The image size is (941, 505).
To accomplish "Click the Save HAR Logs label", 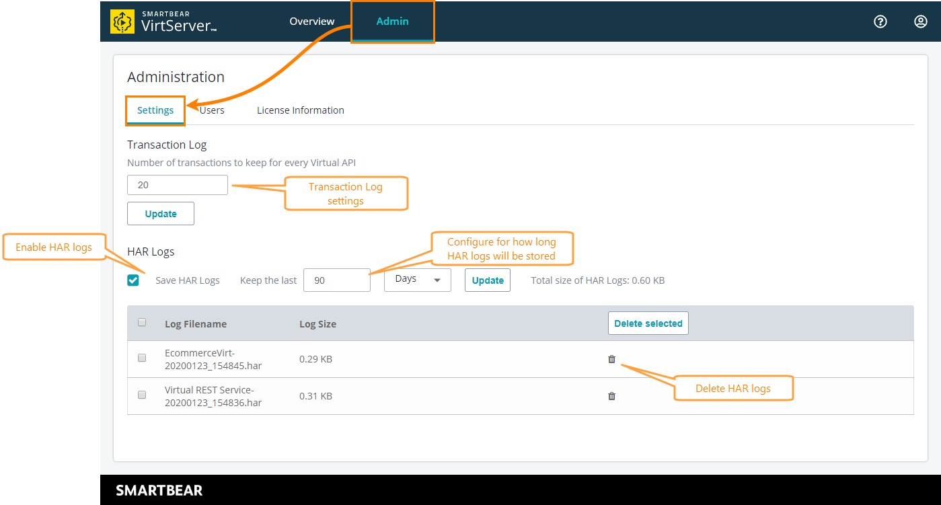I will pyautogui.click(x=188, y=280).
